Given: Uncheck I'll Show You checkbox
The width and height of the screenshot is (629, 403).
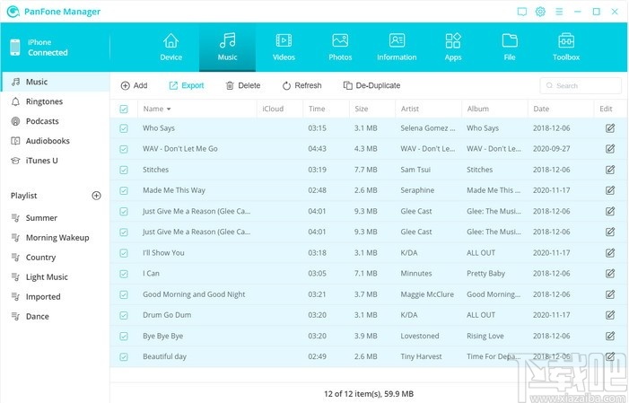Looking at the screenshot, I should (x=124, y=253).
